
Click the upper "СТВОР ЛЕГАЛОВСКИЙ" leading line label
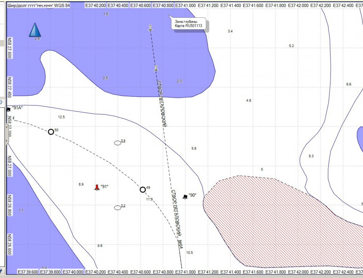click(162, 103)
